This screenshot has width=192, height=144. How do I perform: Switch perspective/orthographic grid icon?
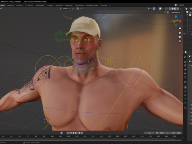click(x=180, y=41)
